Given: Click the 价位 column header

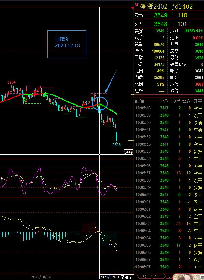Looking at the screenshot, I should coord(164,102).
